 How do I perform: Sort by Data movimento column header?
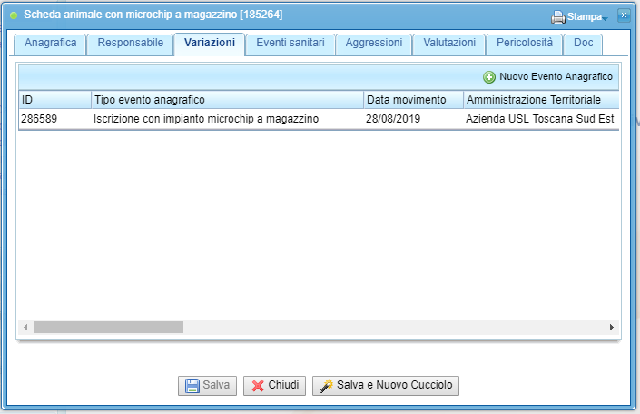pyautogui.click(x=413, y=100)
